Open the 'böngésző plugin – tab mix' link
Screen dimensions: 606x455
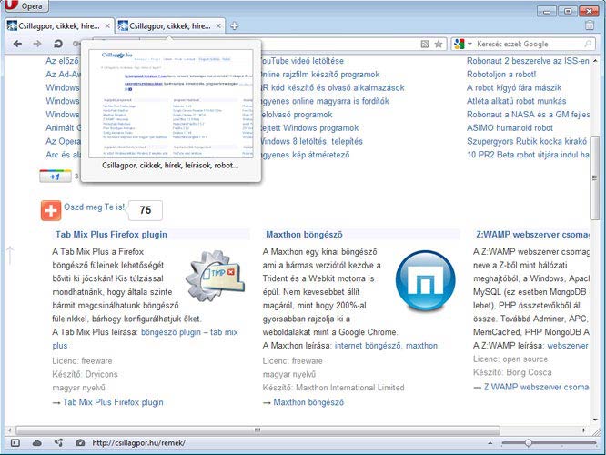[x=189, y=332]
